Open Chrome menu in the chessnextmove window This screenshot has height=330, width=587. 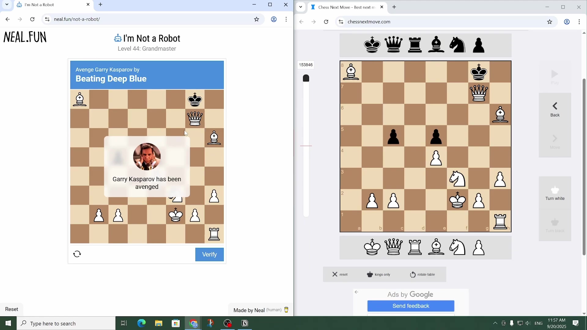coord(580,22)
